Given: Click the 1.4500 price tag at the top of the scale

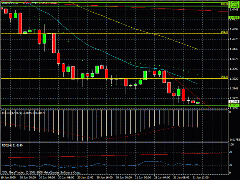Looking at the screenshot, I should [x=234, y=2].
